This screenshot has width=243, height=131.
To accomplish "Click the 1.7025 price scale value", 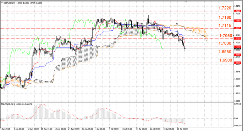I will pyautogui.click(x=237, y=42).
